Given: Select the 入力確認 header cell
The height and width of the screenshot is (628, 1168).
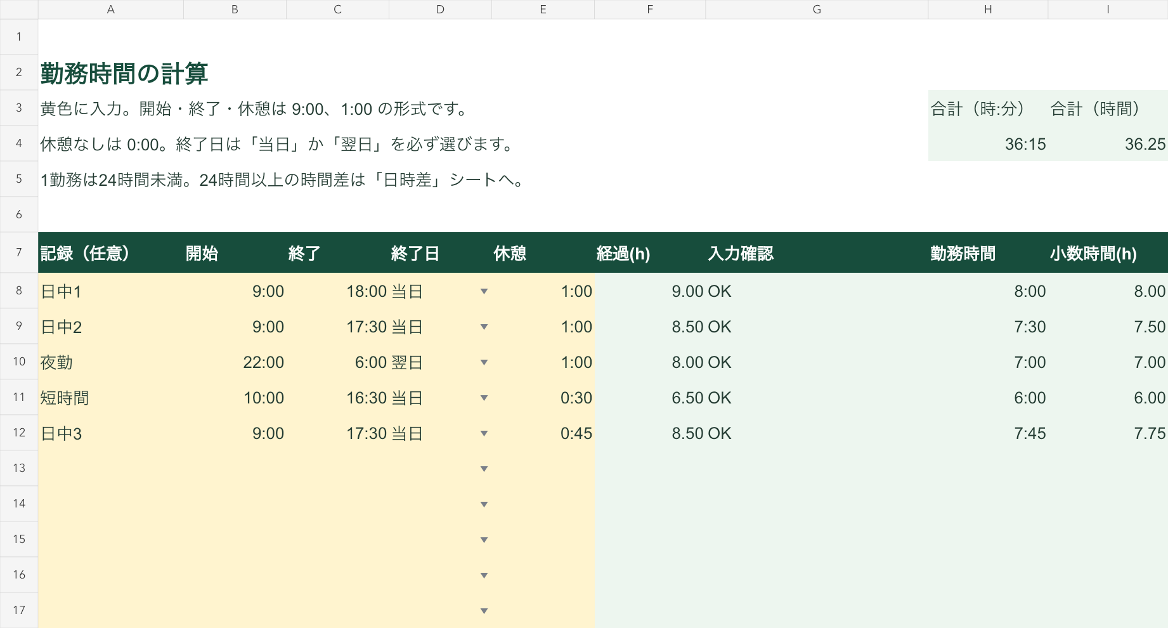Looking at the screenshot, I should coord(817,253).
